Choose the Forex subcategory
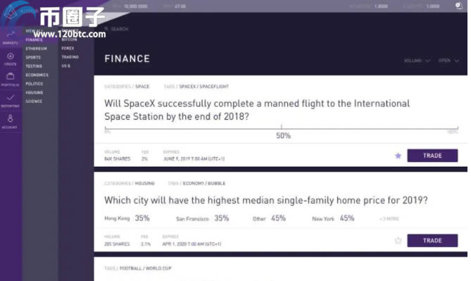The image size is (471, 281). click(x=68, y=48)
